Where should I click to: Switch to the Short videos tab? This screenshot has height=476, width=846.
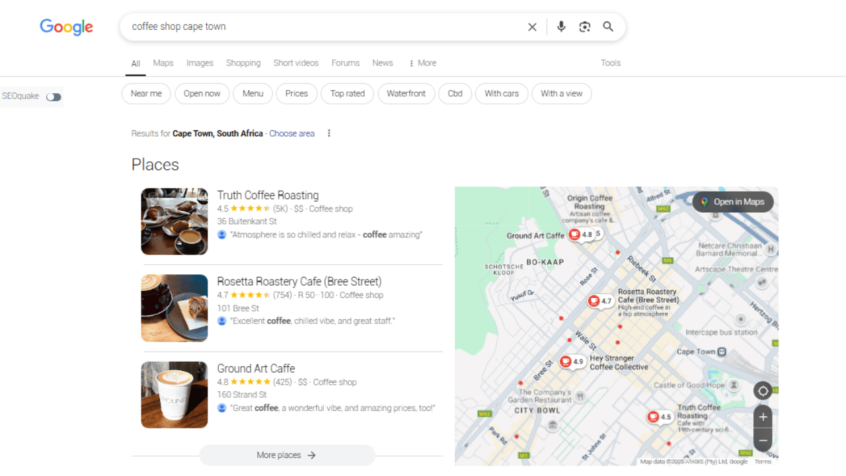point(296,63)
